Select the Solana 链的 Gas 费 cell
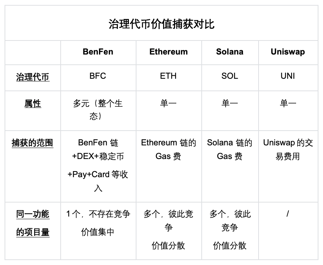This screenshot has height=265, width=323. [x=230, y=149]
